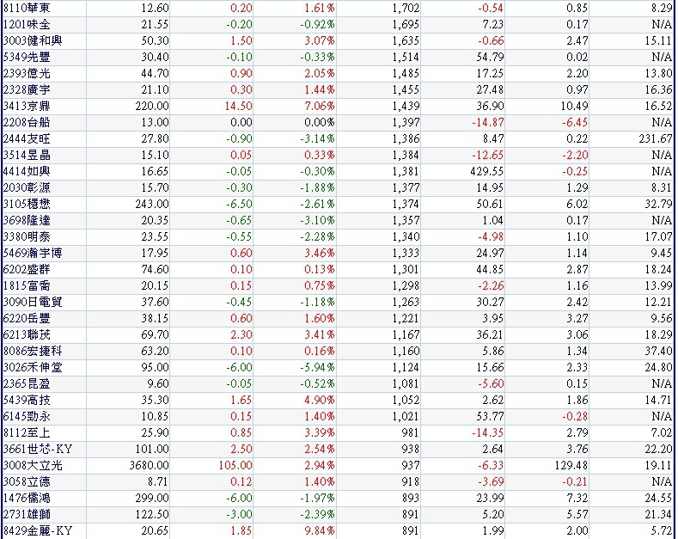Screen dimensions: 678x539
Task: Select the 10.49 value for 京鼎
Action: click(574, 106)
